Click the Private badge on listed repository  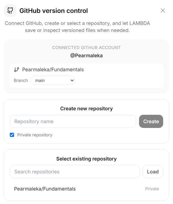[152, 189]
